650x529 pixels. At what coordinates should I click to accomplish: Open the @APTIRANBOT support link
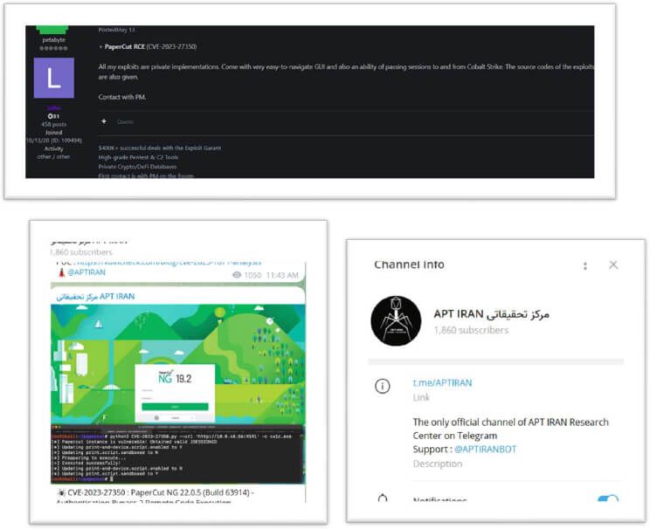[x=486, y=449]
